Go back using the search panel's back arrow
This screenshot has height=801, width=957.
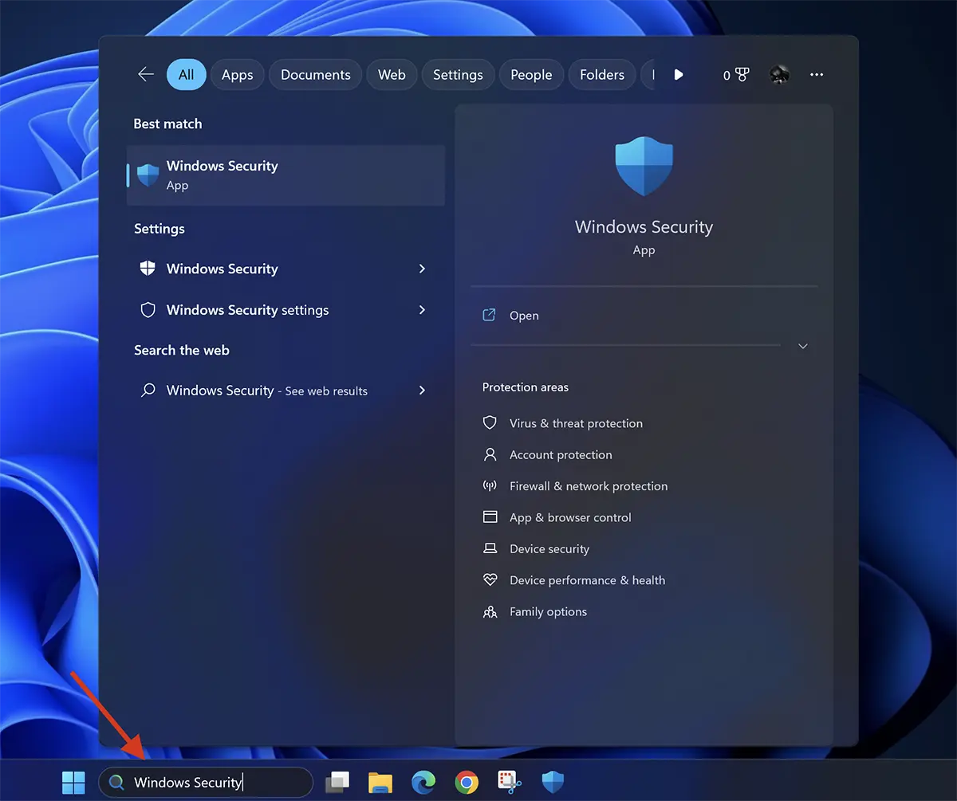146,75
